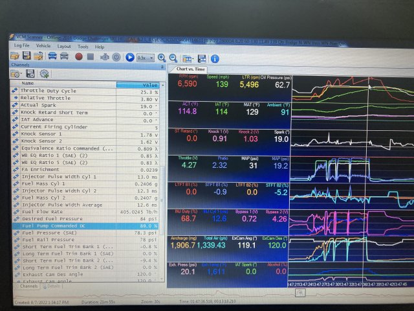Viewport: 414px width, 311px height.
Task: Click the channels settings gear icon
Action: (45, 74)
